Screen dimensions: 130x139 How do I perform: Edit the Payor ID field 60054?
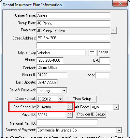[51, 115]
